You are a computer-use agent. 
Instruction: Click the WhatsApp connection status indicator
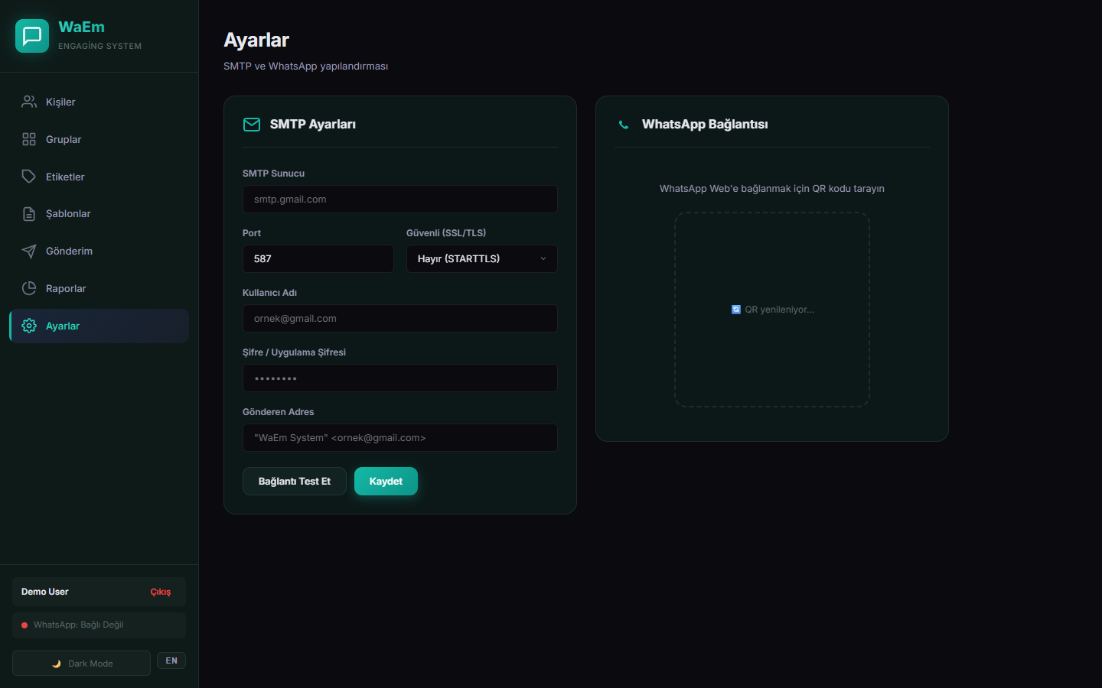coord(99,625)
